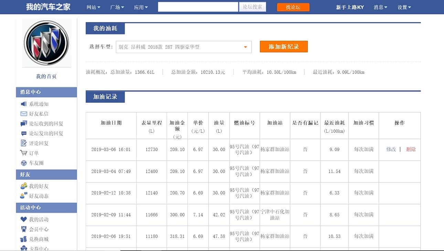The width and height of the screenshot is (444, 251).
Task: Open the 消息 menu in header
Action: [x=380, y=7]
